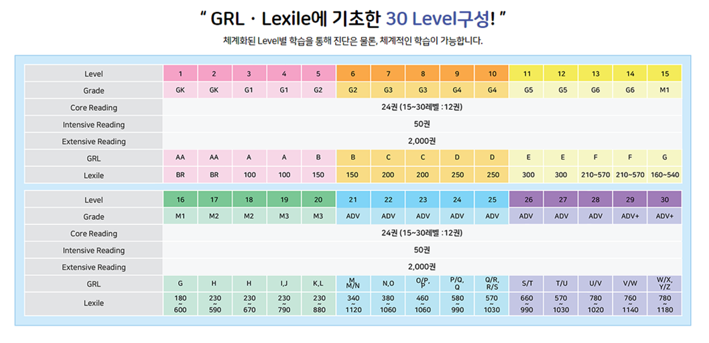Viewport: 709px width, 343px height.
Task: Click the Lexile range "230~880"
Action: 319,304
